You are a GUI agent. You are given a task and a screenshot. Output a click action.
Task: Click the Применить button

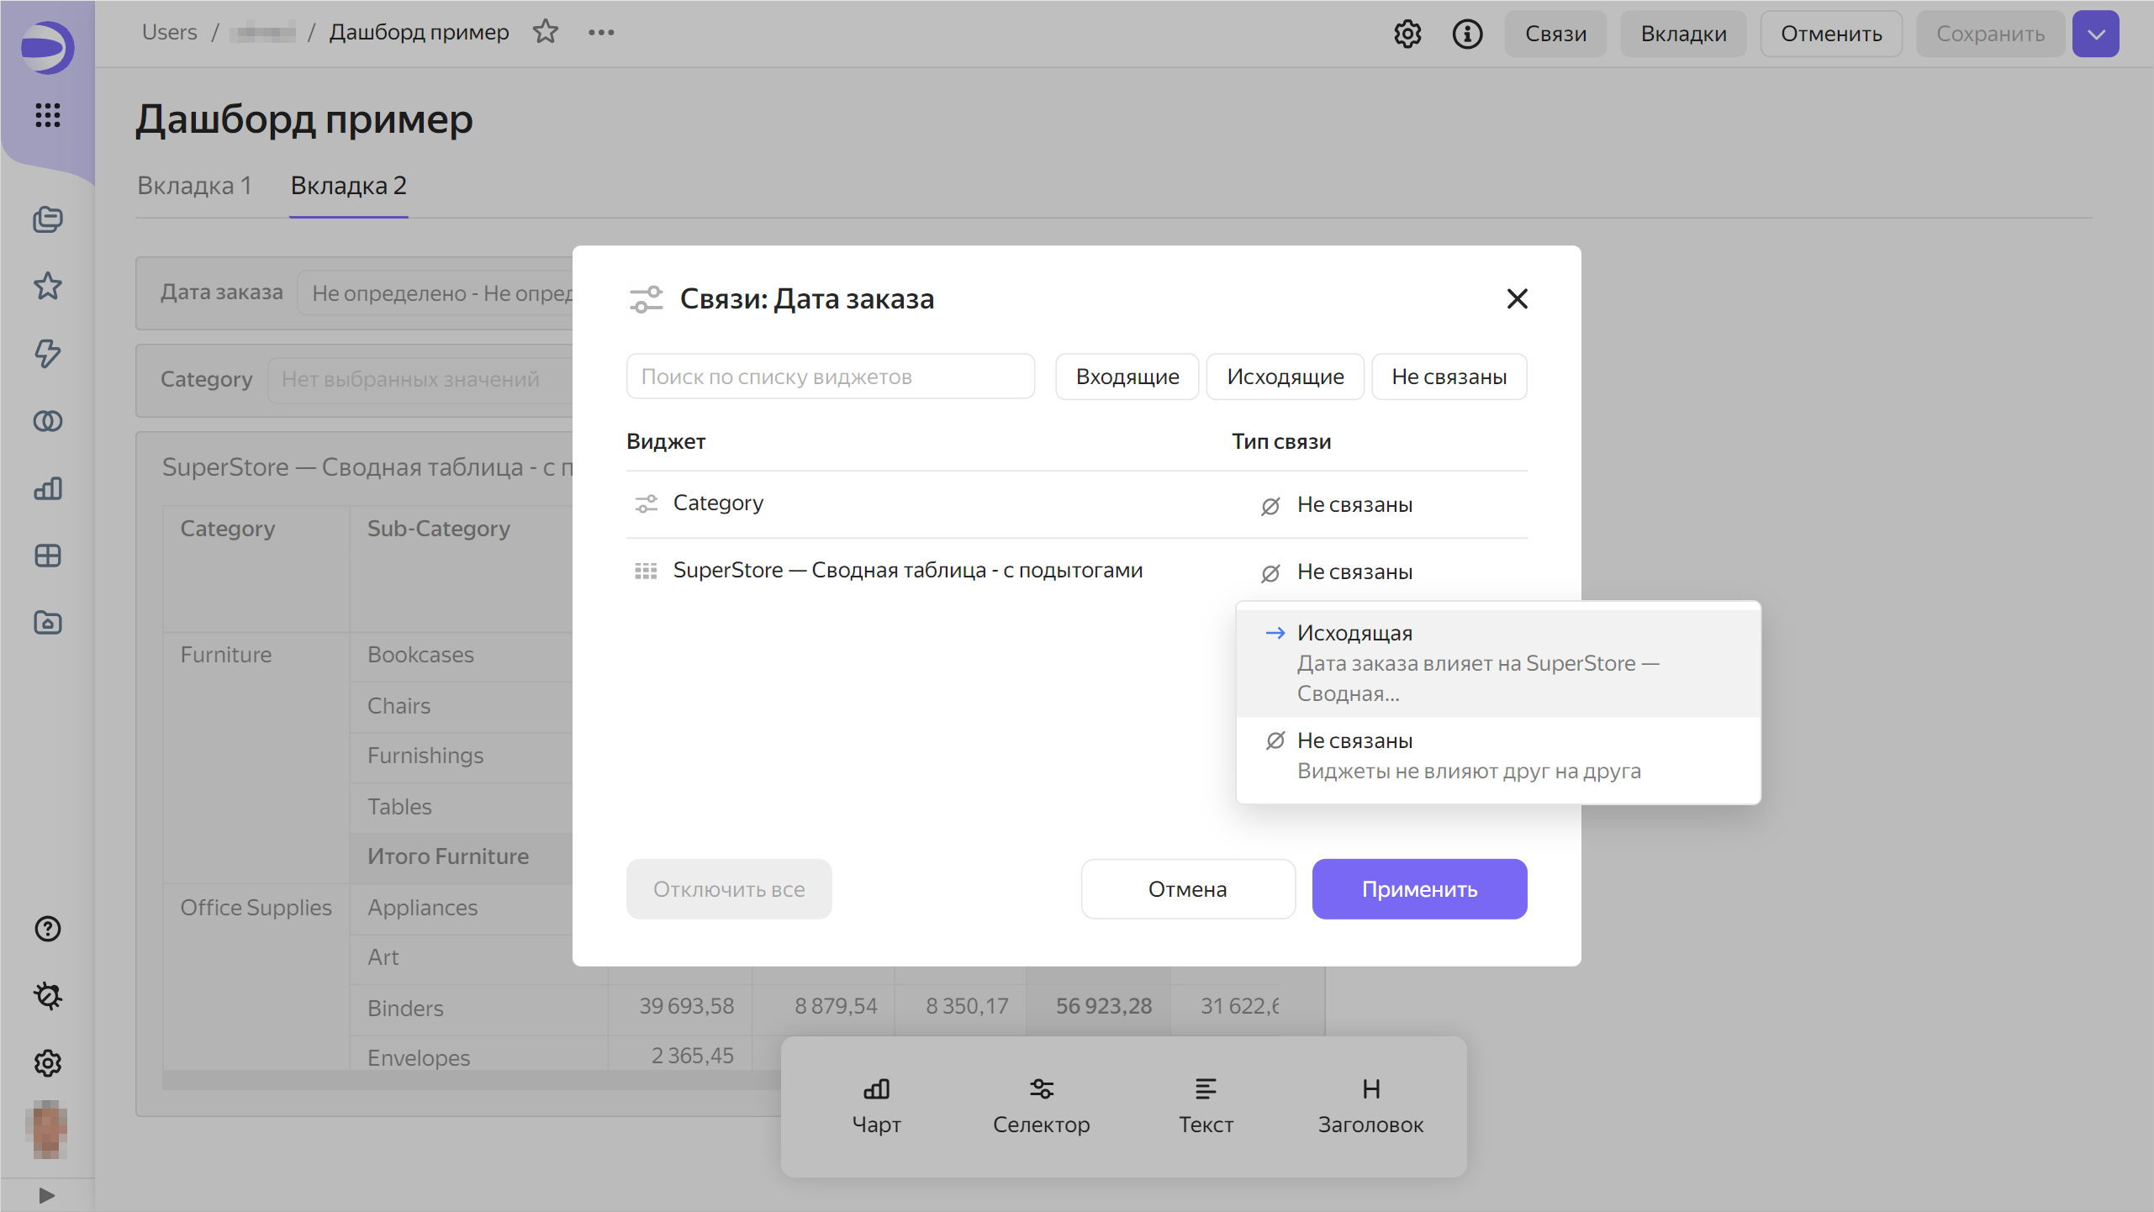click(1419, 889)
